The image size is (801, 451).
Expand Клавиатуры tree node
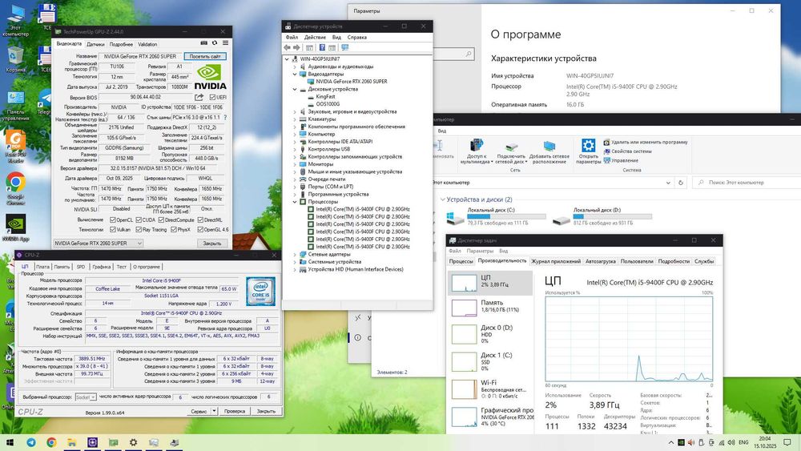[x=295, y=119]
